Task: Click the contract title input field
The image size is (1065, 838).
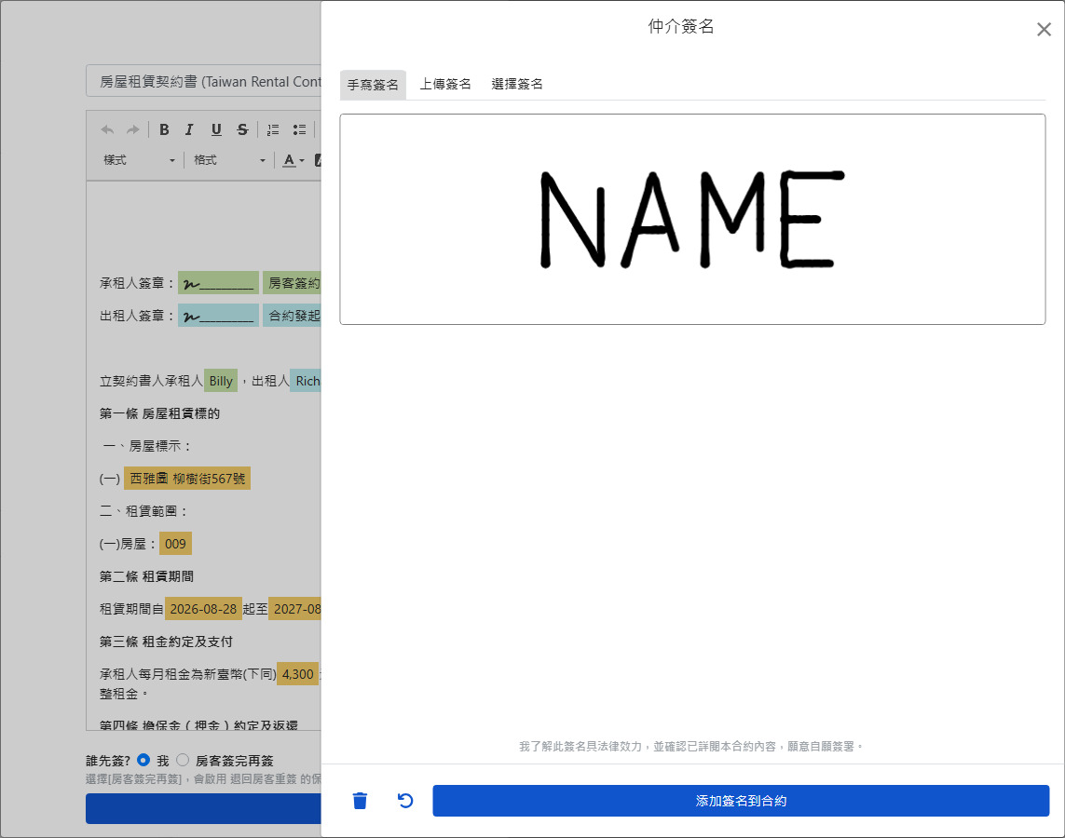Action: point(204,81)
